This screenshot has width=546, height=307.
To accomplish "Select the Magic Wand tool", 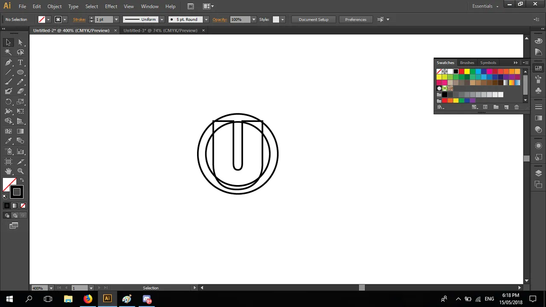I will (x=8, y=52).
